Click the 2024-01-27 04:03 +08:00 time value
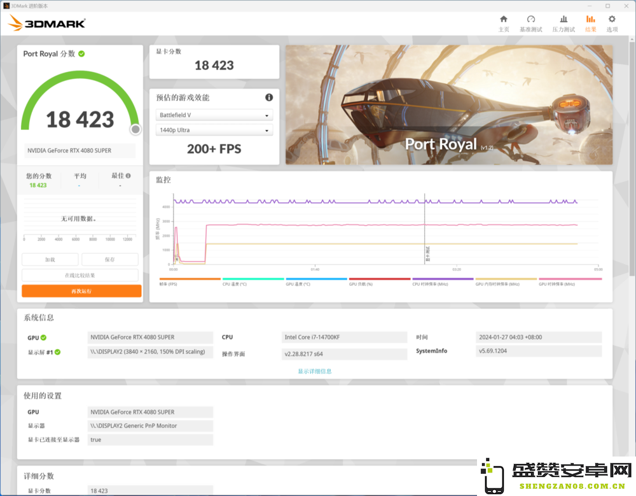The image size is (636, 496). pos(539,337)
